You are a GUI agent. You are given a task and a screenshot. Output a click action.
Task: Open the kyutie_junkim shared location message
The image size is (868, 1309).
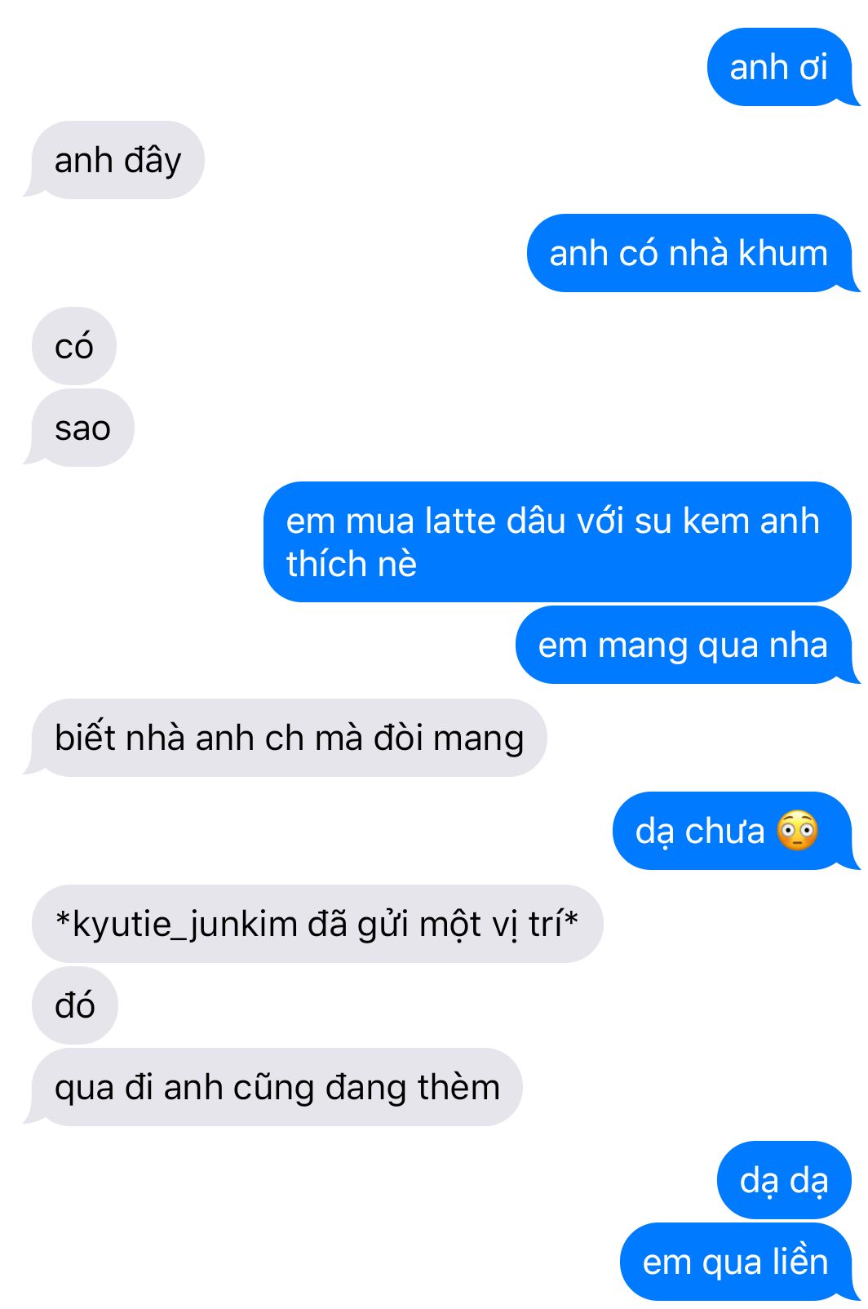(317, 924)
